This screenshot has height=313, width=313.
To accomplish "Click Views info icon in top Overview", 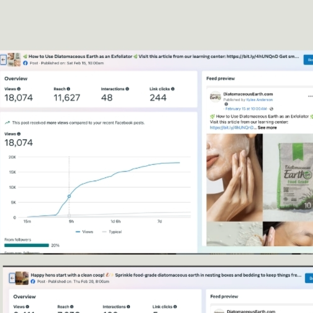I will click(x=19, y=89).
